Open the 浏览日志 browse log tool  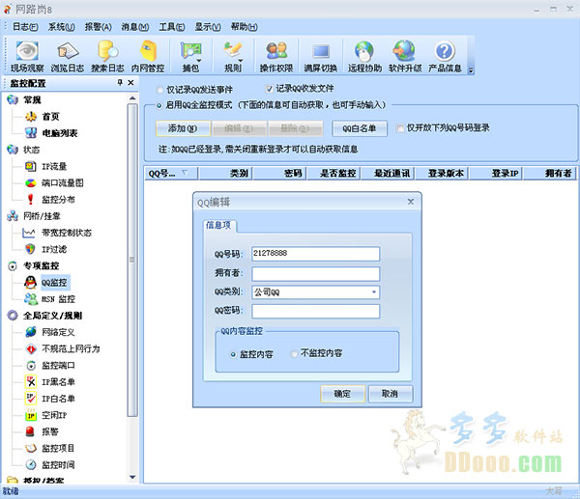coord(67,56)
